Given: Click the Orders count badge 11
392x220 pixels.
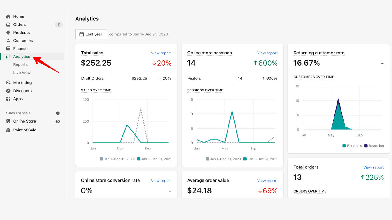Looking at the screenshot, I should click(x=59, y=24).
